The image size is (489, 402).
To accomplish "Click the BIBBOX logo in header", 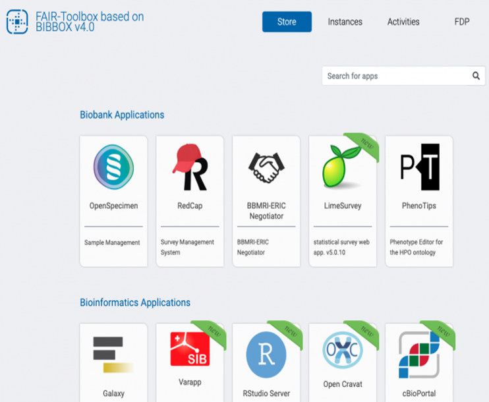I will [17, 22].
